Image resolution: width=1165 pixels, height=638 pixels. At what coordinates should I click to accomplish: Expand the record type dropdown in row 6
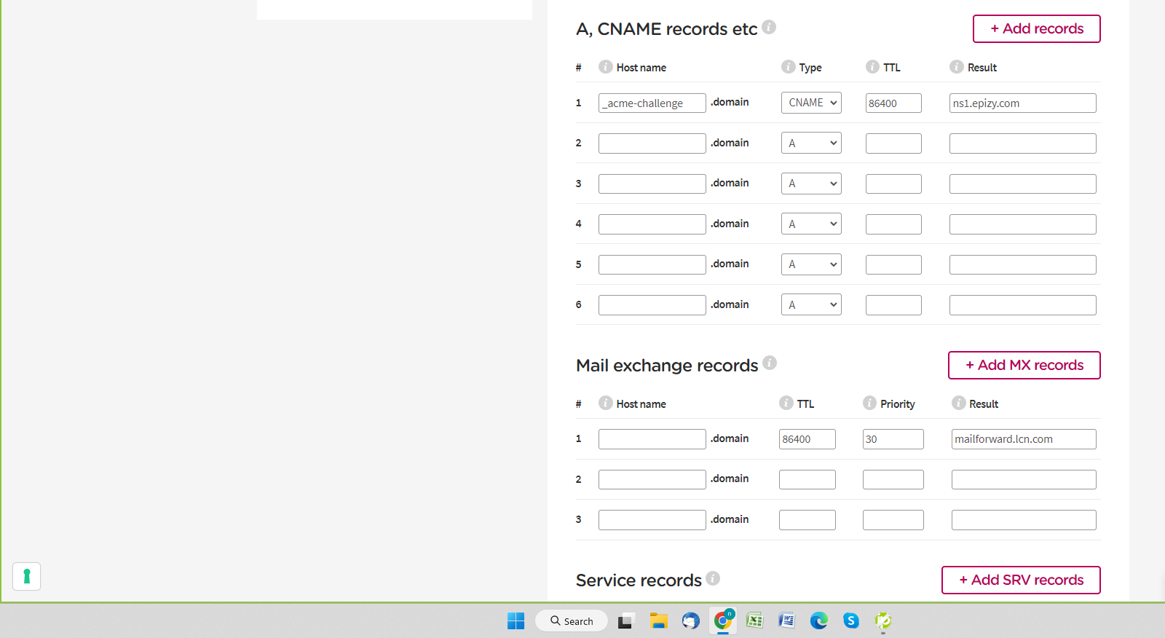(x=811, y=305)
